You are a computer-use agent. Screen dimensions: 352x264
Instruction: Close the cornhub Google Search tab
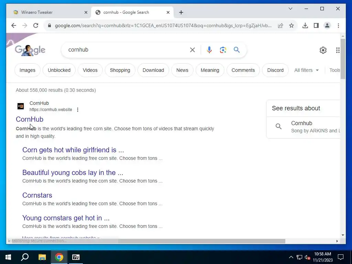coord(168,12)
